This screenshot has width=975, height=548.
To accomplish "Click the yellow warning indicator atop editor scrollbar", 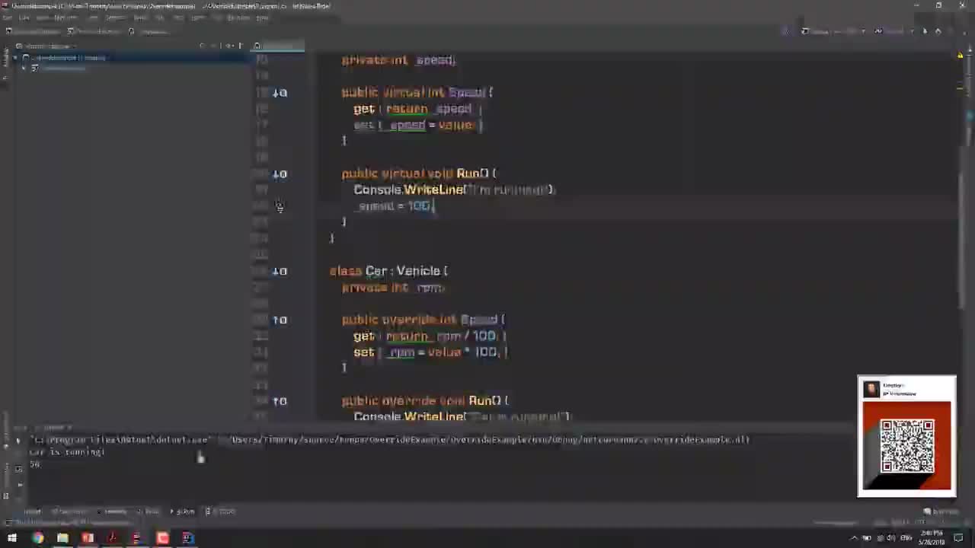I will click(x=960, y=56).
